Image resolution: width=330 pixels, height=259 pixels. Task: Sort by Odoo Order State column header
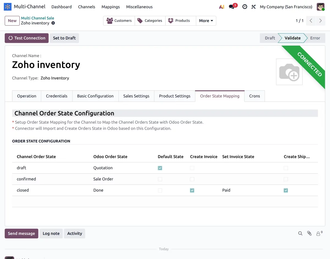(110, 157)
